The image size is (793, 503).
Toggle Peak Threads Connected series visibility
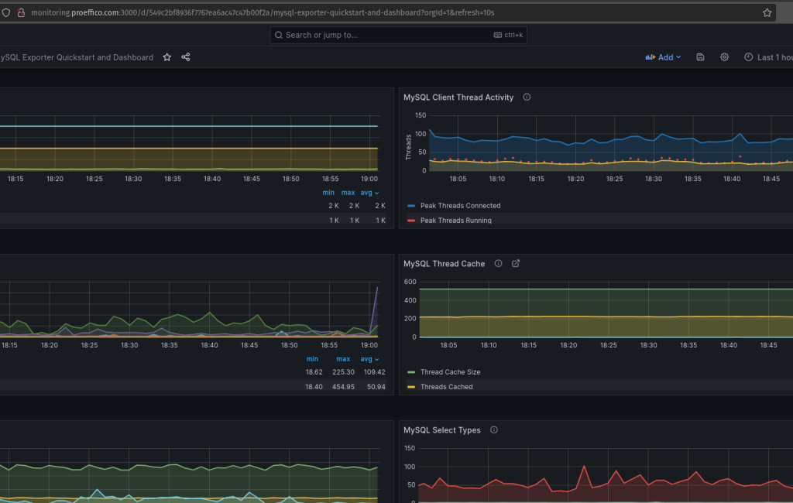click(460, 206)
